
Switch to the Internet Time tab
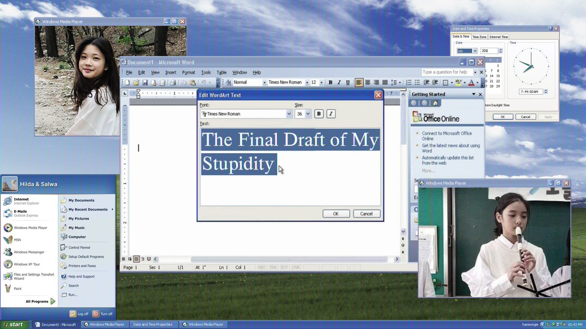499,37
